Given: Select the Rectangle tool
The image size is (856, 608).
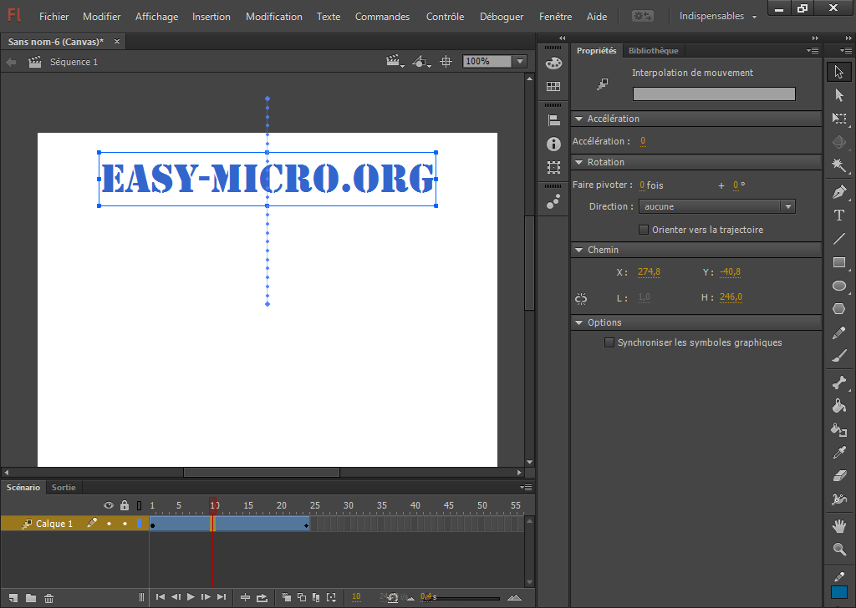Looking at the screenshot, I should (x=839, y=262).
